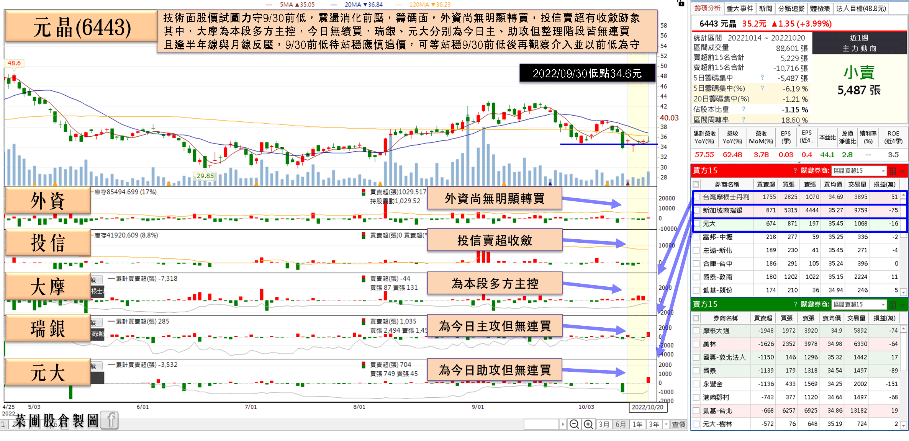Click 5MA legend color line

click(269, 5)
